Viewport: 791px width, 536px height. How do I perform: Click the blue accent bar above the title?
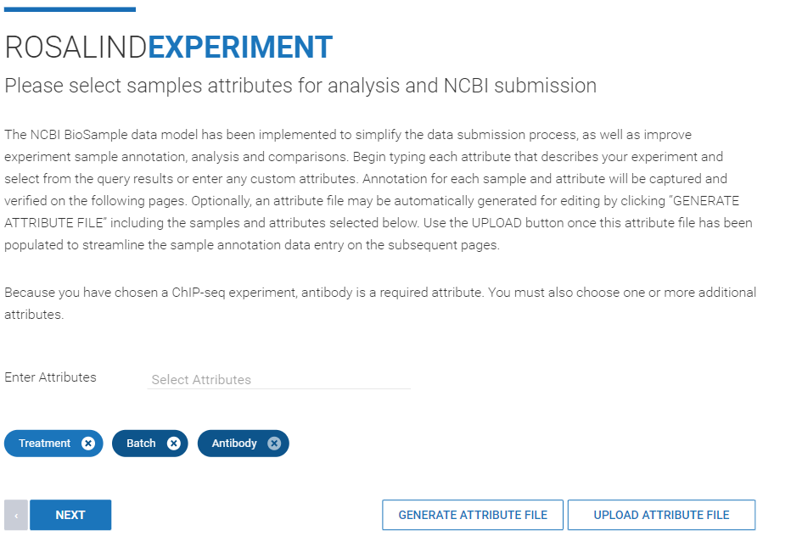click(x=70, y=9)
